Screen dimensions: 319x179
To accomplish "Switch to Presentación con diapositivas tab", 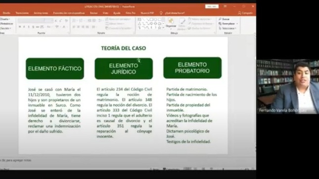I will coord(69,13).
